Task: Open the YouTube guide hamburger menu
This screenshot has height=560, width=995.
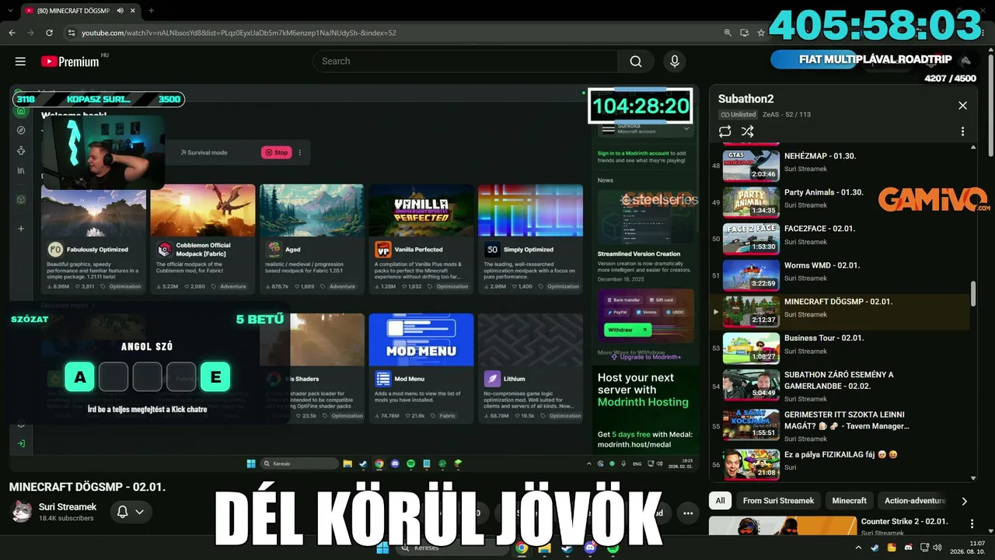Action: [20, 61]
